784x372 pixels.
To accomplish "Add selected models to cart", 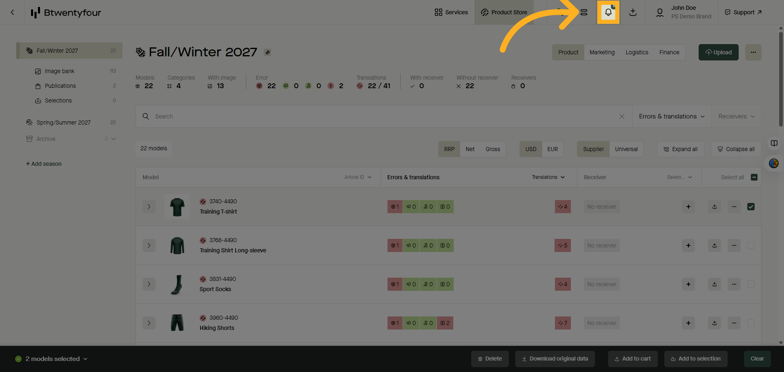I will point(633,359).
